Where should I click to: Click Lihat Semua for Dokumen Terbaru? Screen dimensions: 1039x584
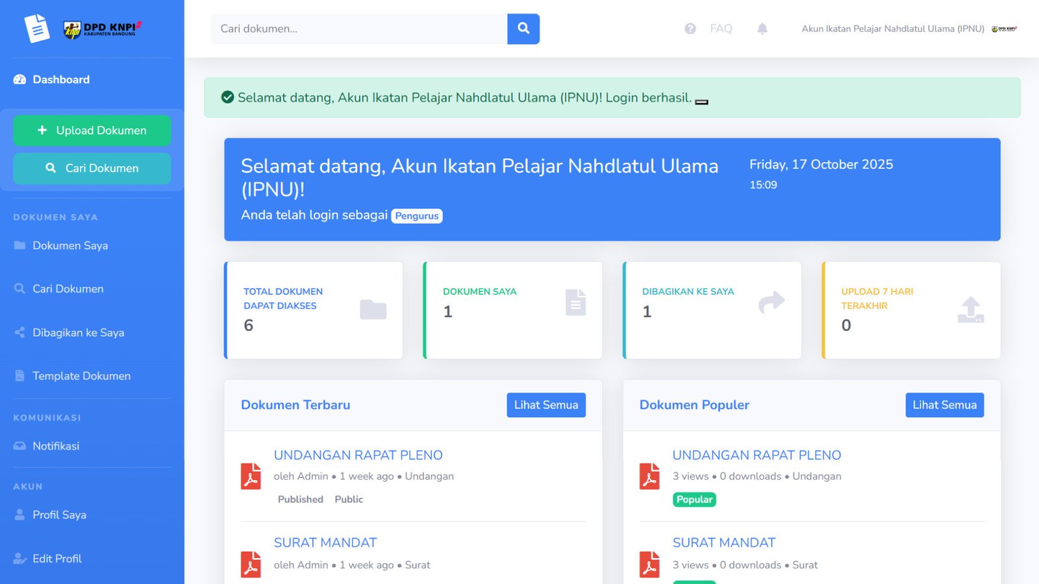pyautogui.click(x=546, y=404)
